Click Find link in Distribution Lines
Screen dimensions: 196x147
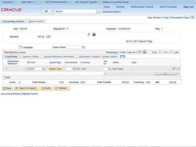click(x=123, y=52)
